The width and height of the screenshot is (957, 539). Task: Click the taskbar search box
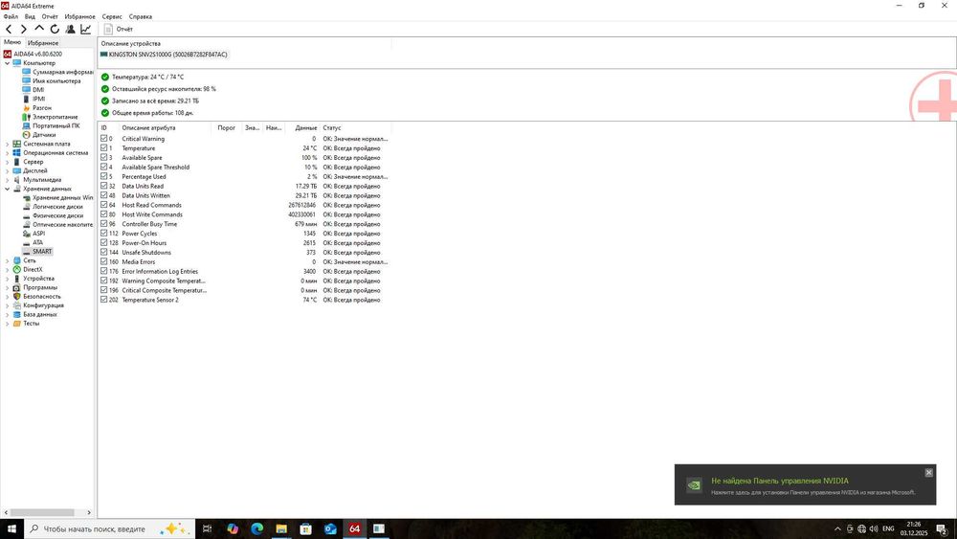(x=110, y=528)
